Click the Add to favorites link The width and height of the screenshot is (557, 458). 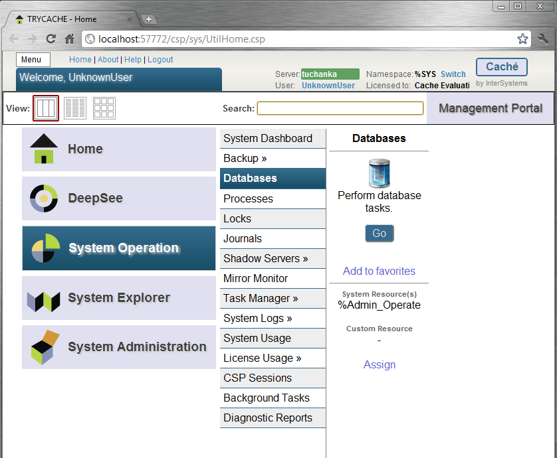(x=379, y=271)
